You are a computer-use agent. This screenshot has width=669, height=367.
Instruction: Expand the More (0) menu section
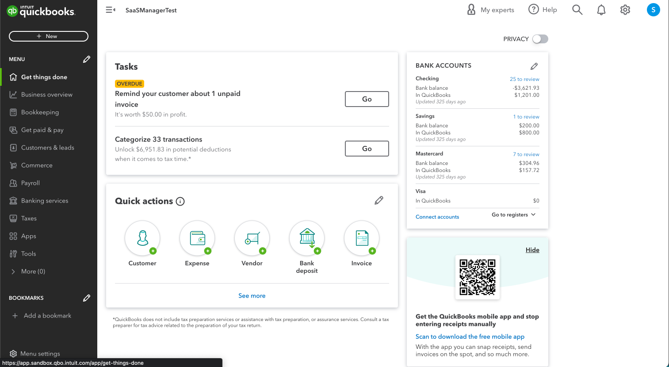33,271
